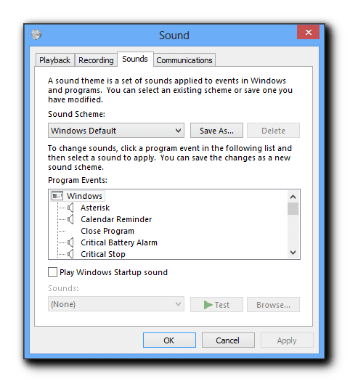The image size is (350, 384).
Task: Click the Save As... button
Action: coord(216,131)
